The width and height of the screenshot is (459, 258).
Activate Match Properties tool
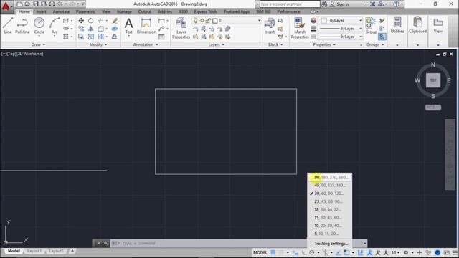click(300, 28)
